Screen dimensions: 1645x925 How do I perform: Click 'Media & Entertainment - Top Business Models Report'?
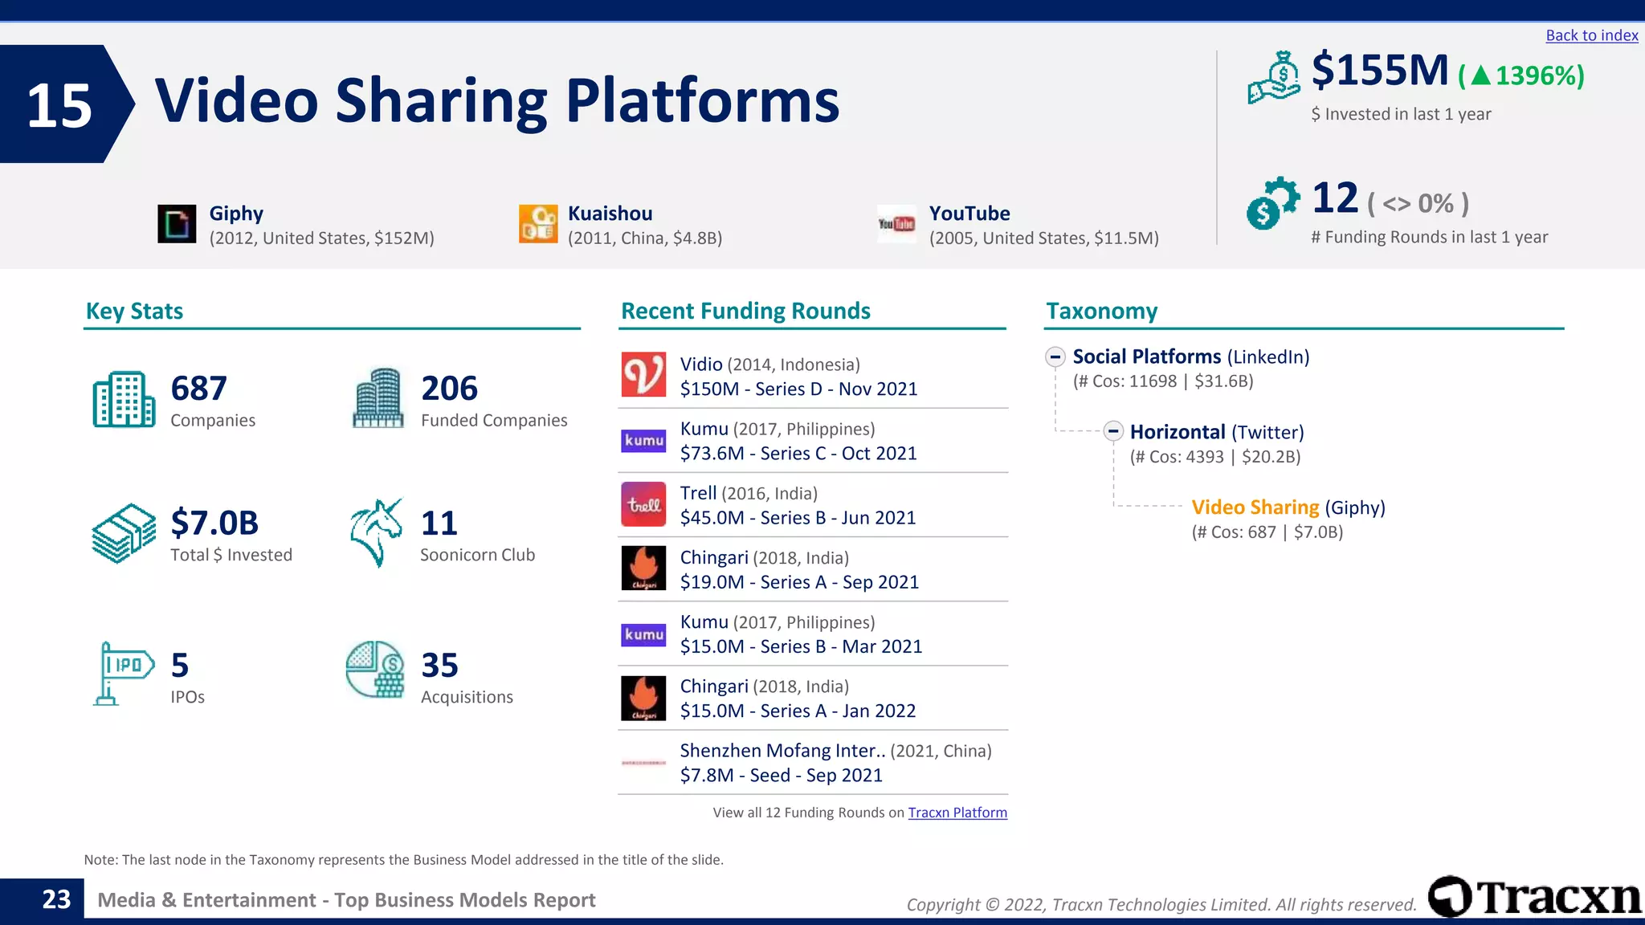point(346,900)
